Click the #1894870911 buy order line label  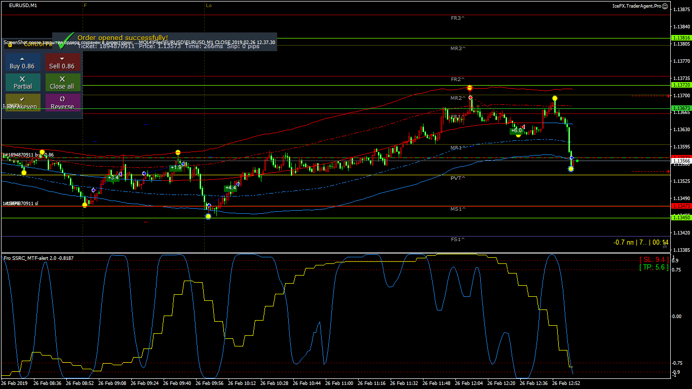(28, 155)
